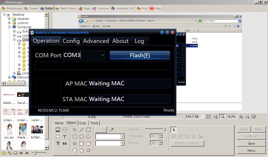Choose the outlined circle shape
The height and width of the screenshot is (157, 268).
[82, 137]
